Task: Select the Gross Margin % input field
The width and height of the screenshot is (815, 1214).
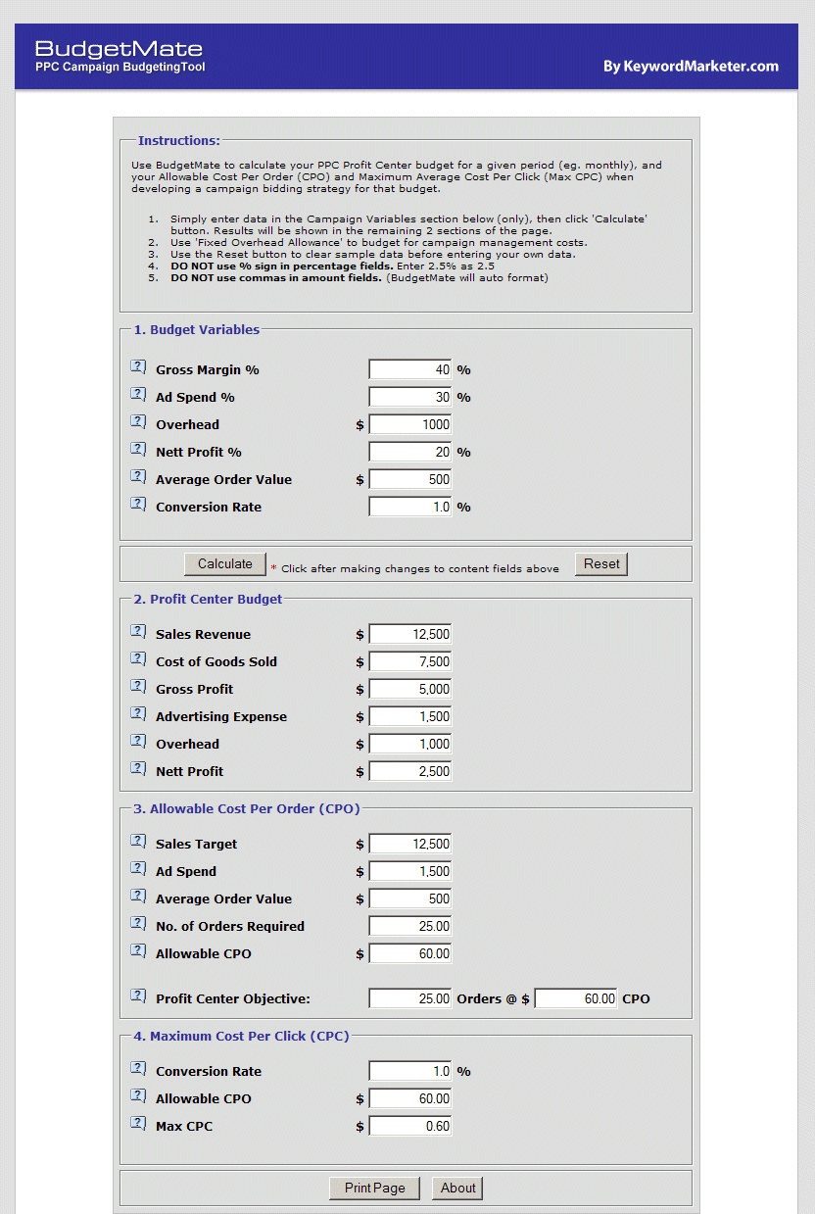Action: [410, 369]
